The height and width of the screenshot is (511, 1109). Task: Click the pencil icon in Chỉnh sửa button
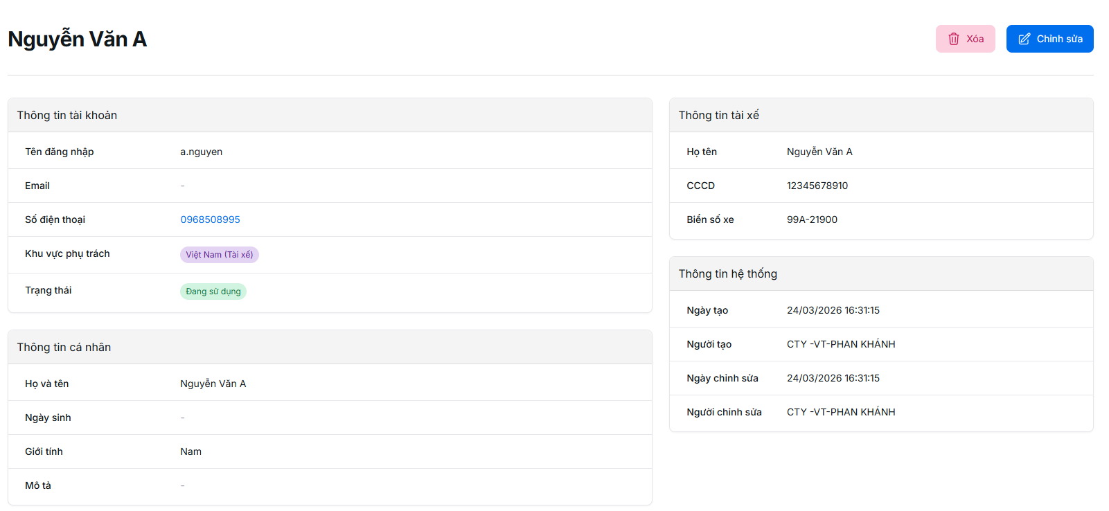1024,39
